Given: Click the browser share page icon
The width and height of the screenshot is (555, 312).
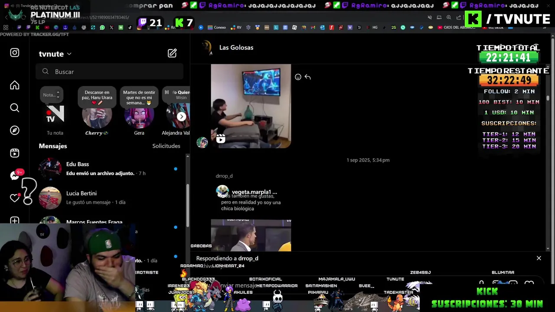Looking at the screenshot, I should point(458,17).
